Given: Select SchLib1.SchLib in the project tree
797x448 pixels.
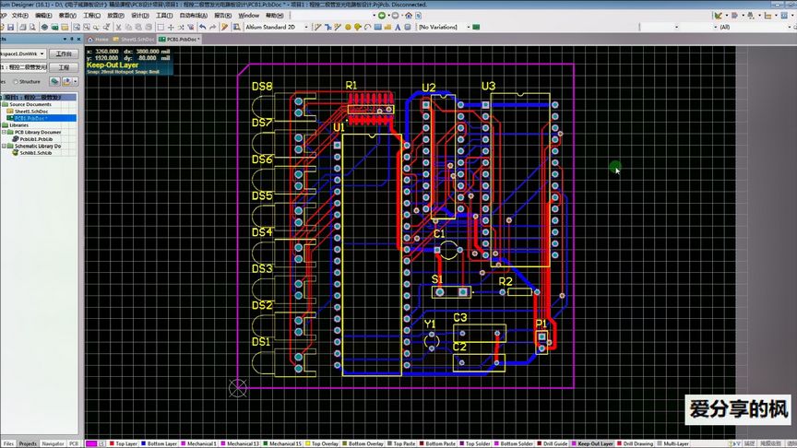Looking at the screenshot, I should click(35, 152).
